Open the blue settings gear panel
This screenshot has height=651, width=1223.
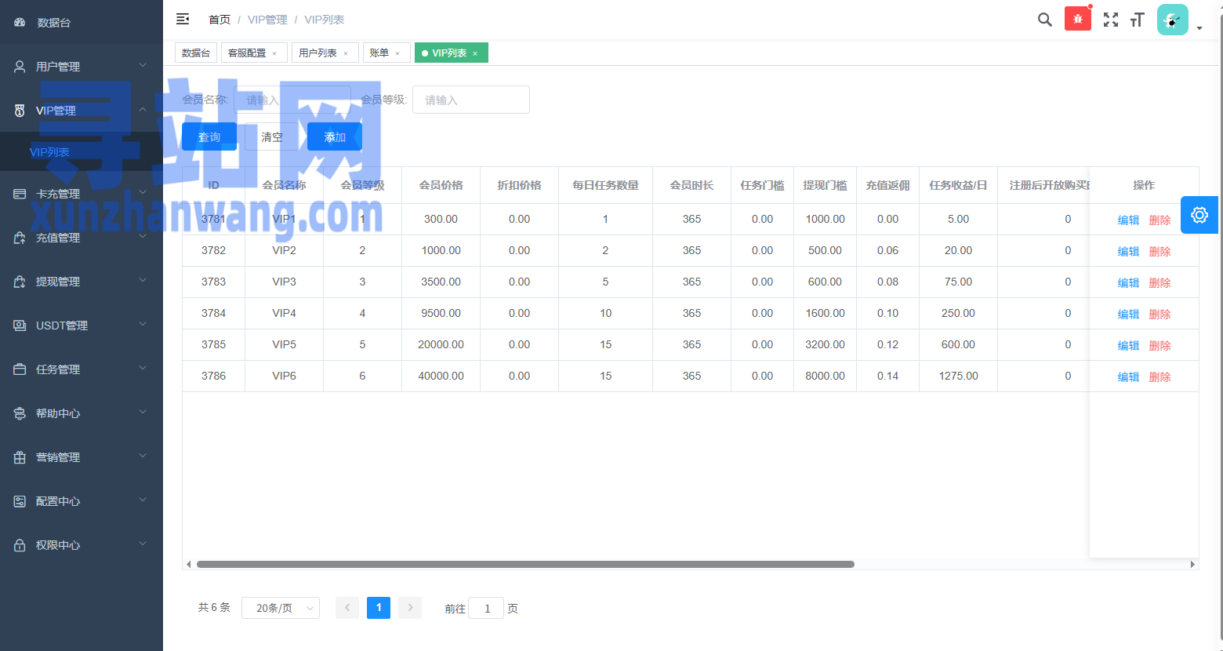pyautogui.click(x=1199, y=215)
